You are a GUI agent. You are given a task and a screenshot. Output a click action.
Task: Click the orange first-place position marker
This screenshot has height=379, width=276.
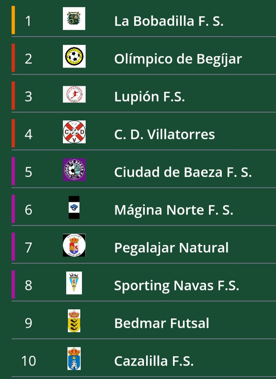click(13, 20)
